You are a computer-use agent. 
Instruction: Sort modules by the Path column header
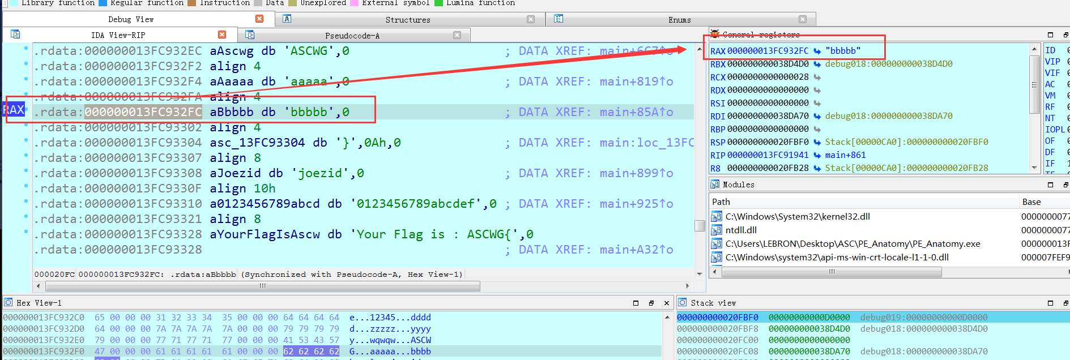click(x=721, y=202)
